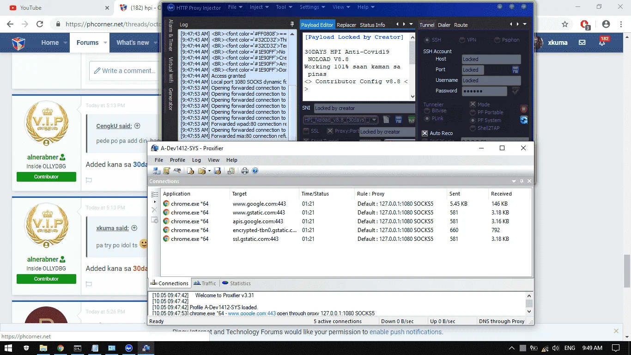Click the blank document icon next to config dropdown
631x355 pixels.
point(386,120)
